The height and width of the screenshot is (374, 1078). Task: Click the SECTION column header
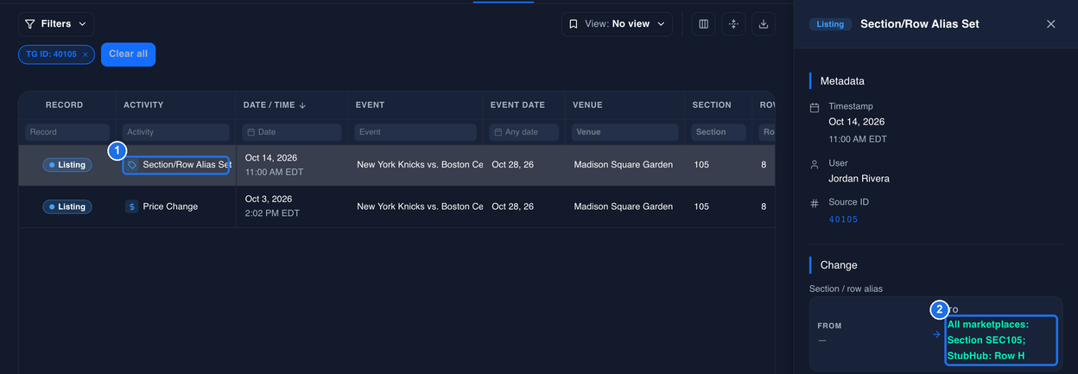(x=712, y=105)
